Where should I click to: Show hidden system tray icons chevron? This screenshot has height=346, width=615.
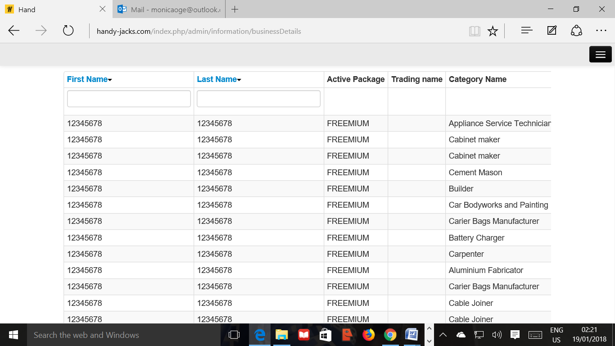pos(443,335)
